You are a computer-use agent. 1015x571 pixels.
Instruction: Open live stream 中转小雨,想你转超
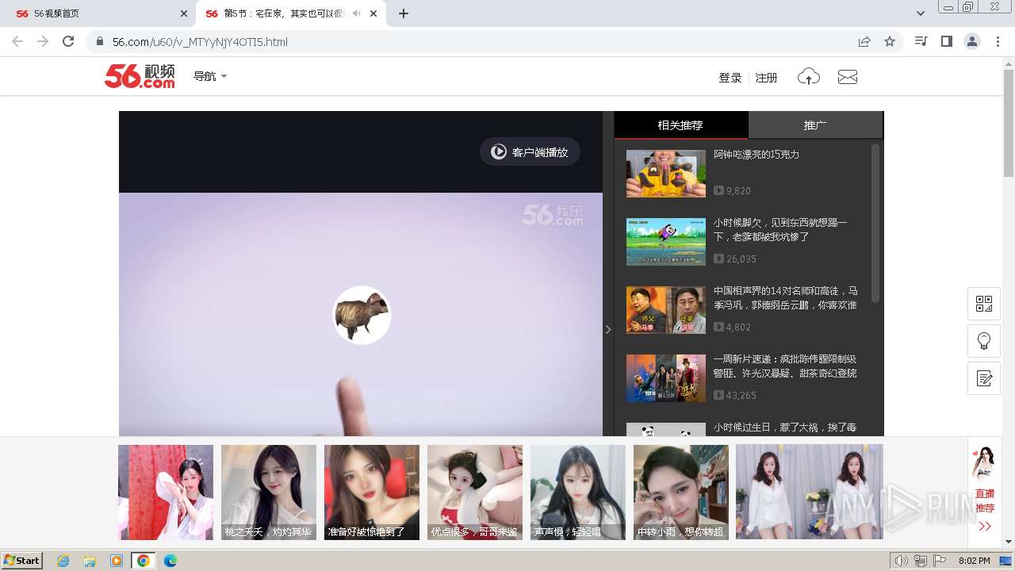click(x=681, y=492)
